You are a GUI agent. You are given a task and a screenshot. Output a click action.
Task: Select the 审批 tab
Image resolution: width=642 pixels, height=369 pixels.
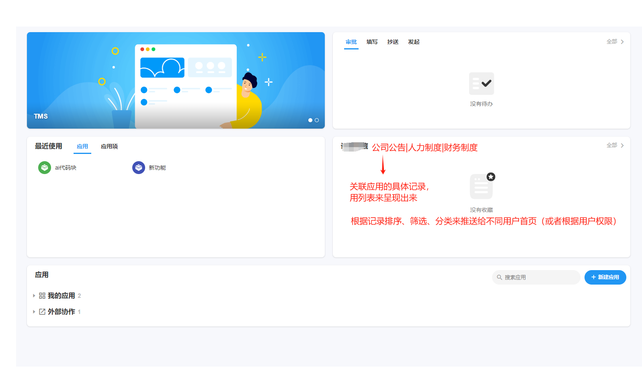tap(351, 42)
